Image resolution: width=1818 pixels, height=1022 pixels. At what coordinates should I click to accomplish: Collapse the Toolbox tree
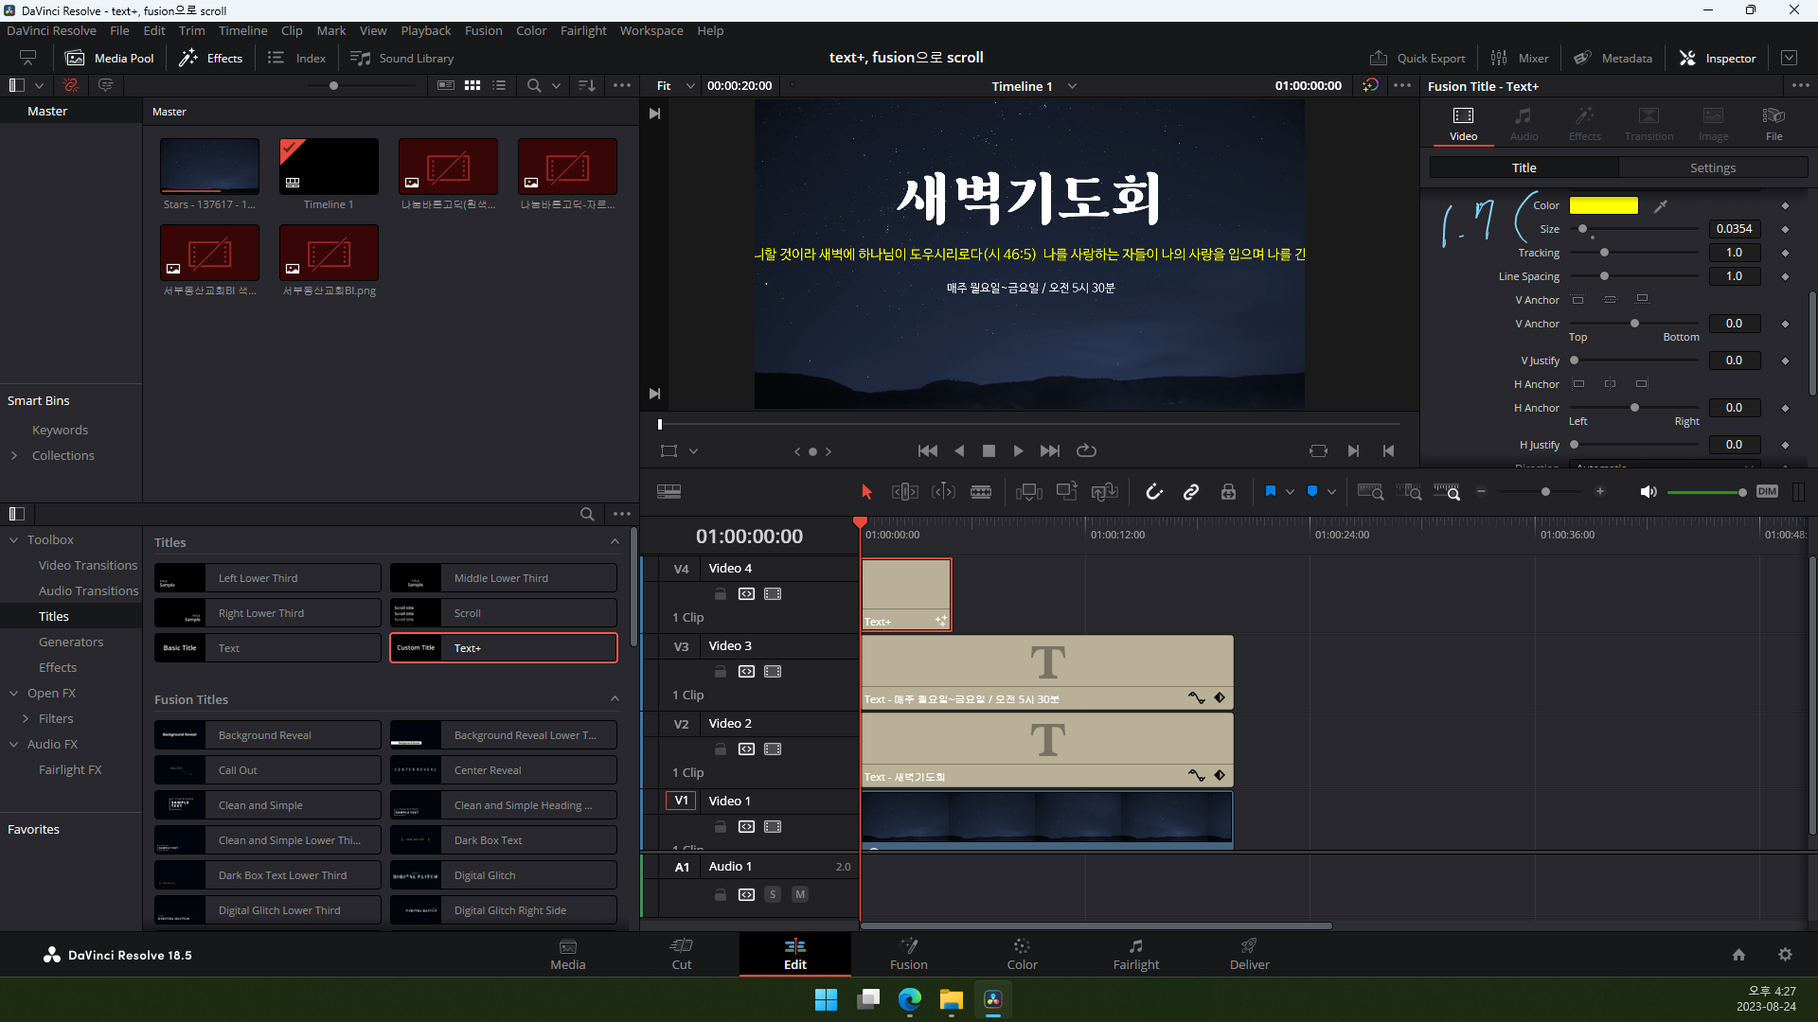click(14, 540)
